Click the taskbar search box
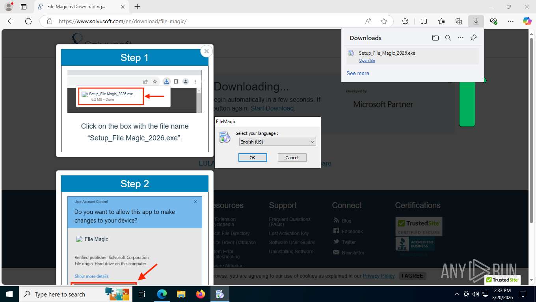The image size is (536, 302). click(x=76, y=294)
